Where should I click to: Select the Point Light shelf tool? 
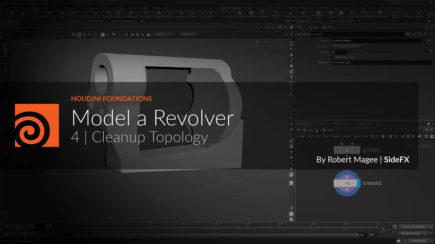coord(240,14)
